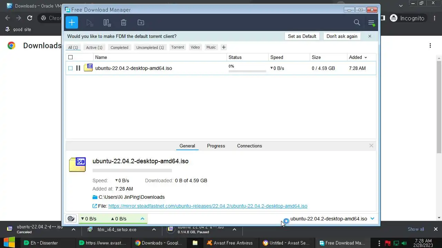Select the Music filter tag
Screen dimensions: 442x248
point(211,47)
